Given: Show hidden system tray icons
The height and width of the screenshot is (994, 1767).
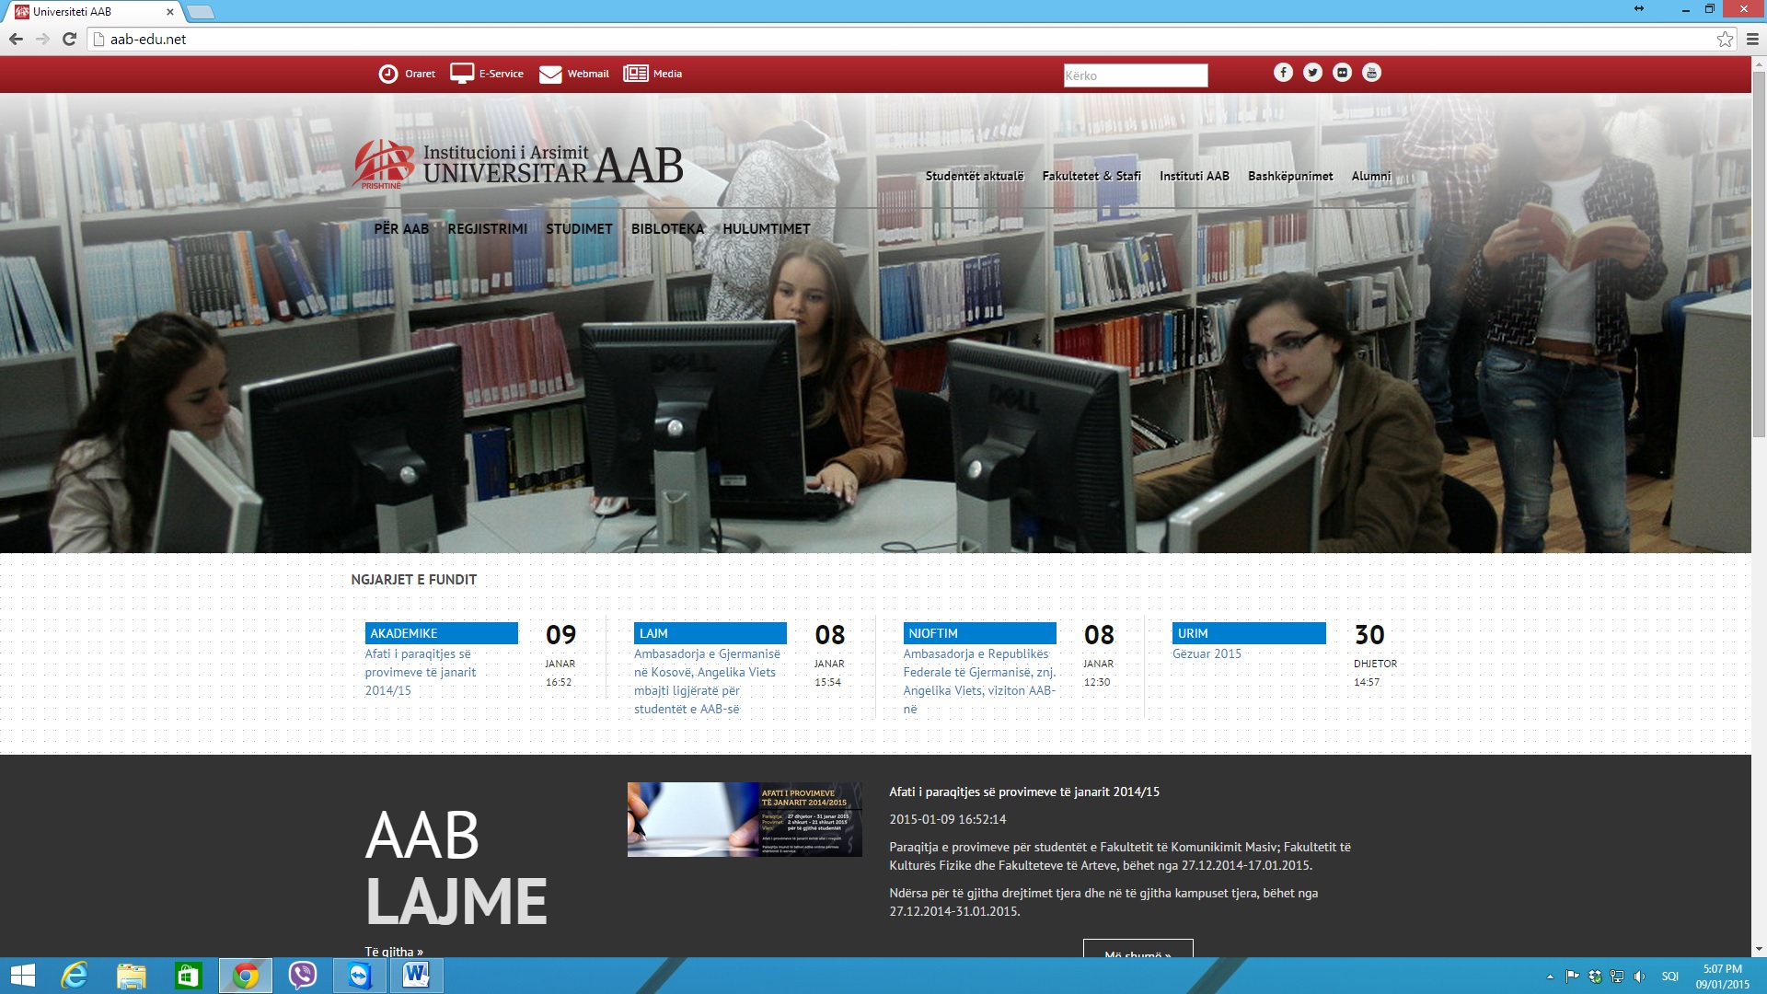Looking at the screenshot, I should point(1550,977).
